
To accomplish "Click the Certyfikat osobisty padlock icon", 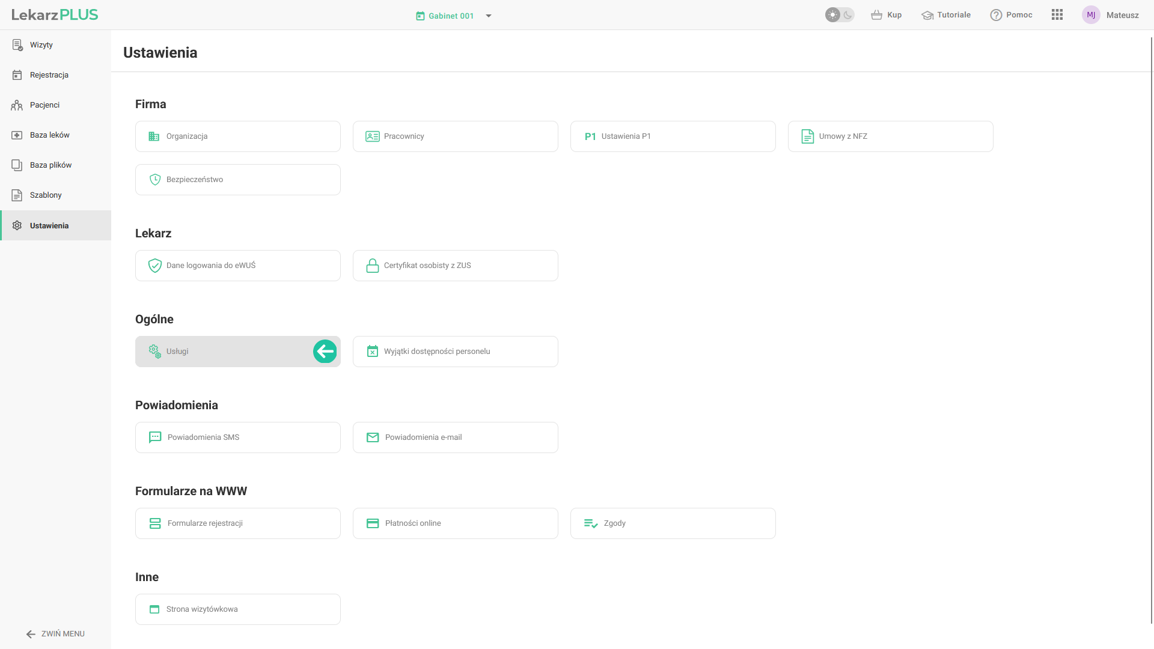I will pyautogui.click(x=373, y=266).
